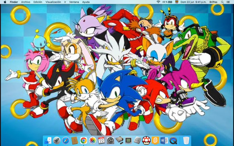Click the date and time clock
The width and height of the screenshot is (234, 146).
click(193, 2)
